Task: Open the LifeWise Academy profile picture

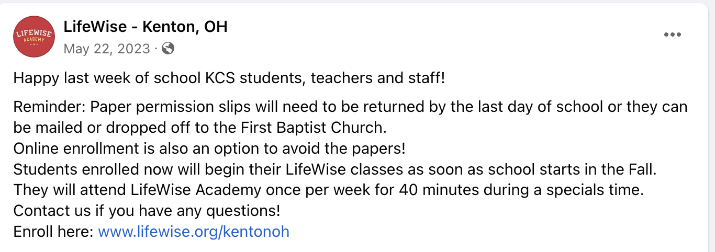Action: point(34,37)
